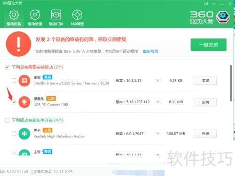
Task: Open the 驱动安装 gear tab
Action: coord(14,17)
